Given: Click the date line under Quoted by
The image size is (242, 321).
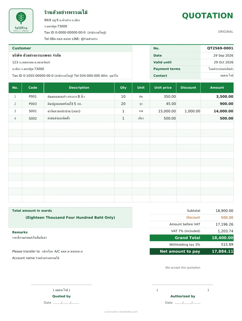Looking at the screenshot, I should (x=61, y=303).
